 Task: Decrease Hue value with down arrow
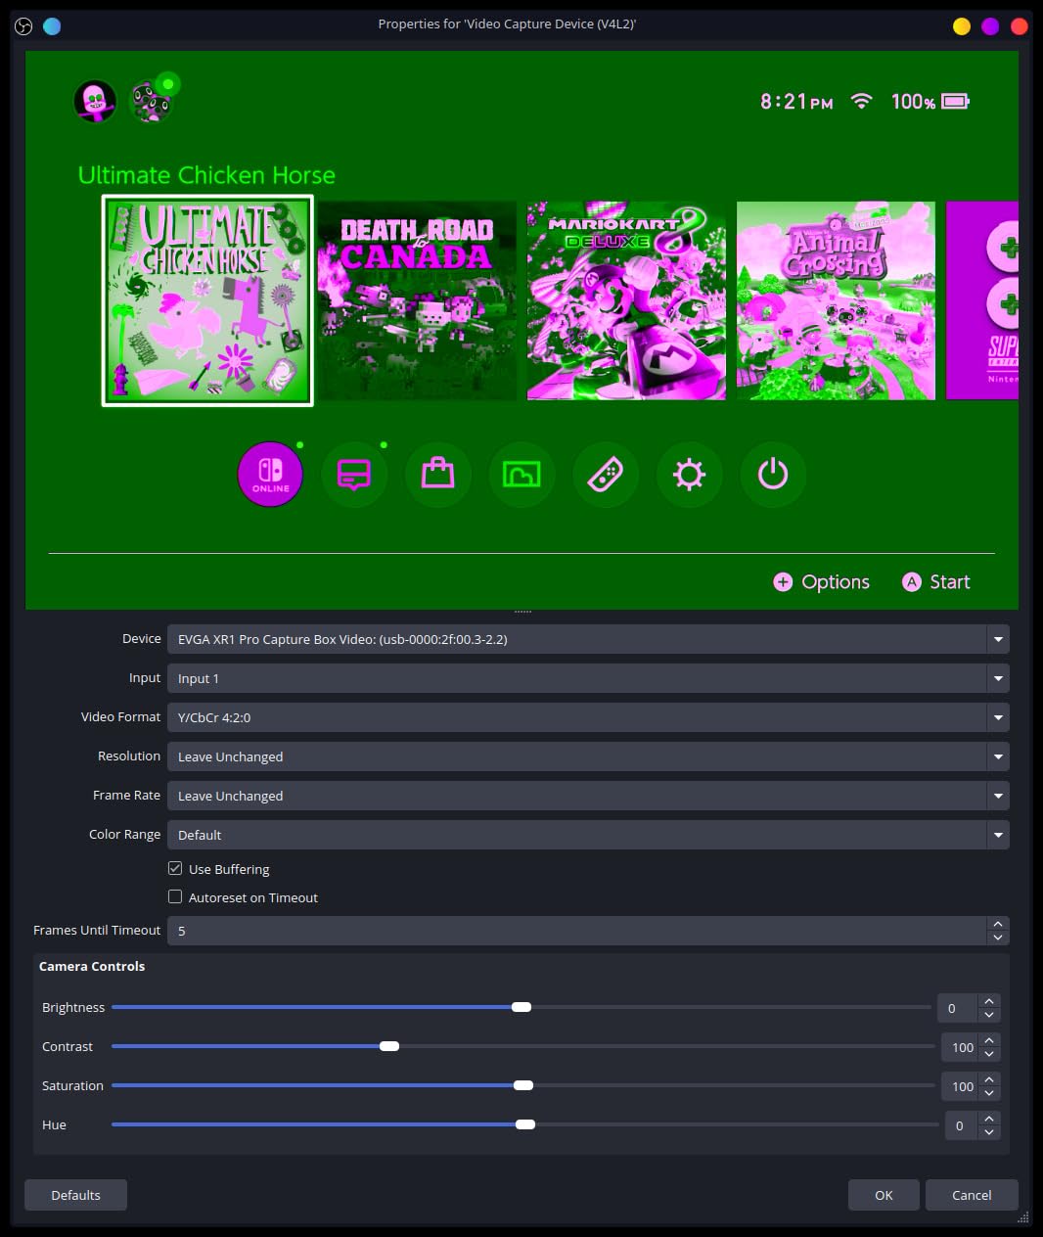(x=989, y=1132)
